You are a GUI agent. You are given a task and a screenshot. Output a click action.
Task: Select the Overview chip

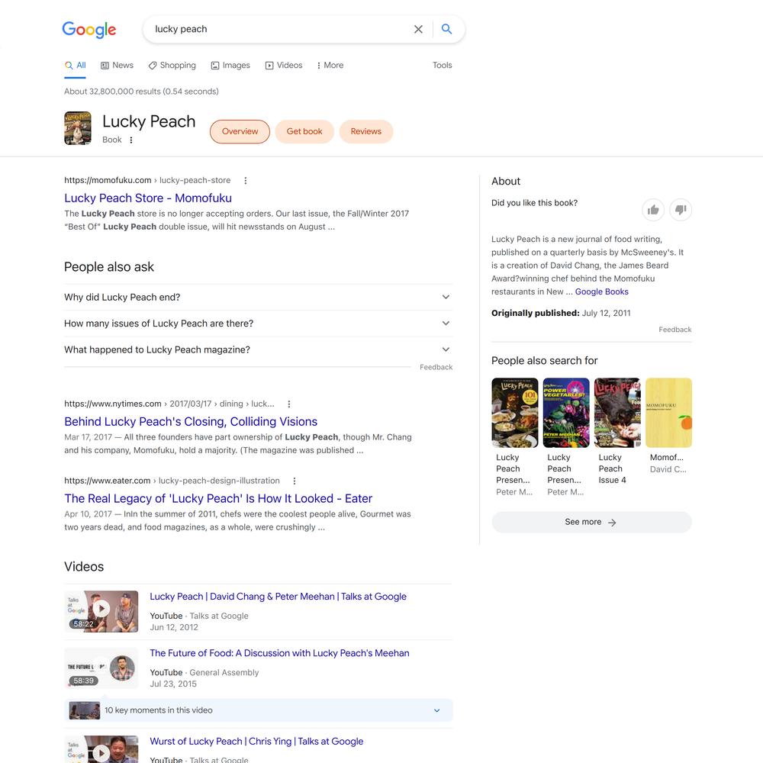(x=240, y=131)
